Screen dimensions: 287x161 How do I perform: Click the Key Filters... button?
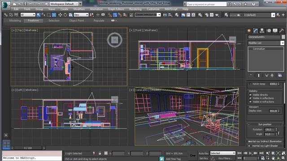coord(225,158)
